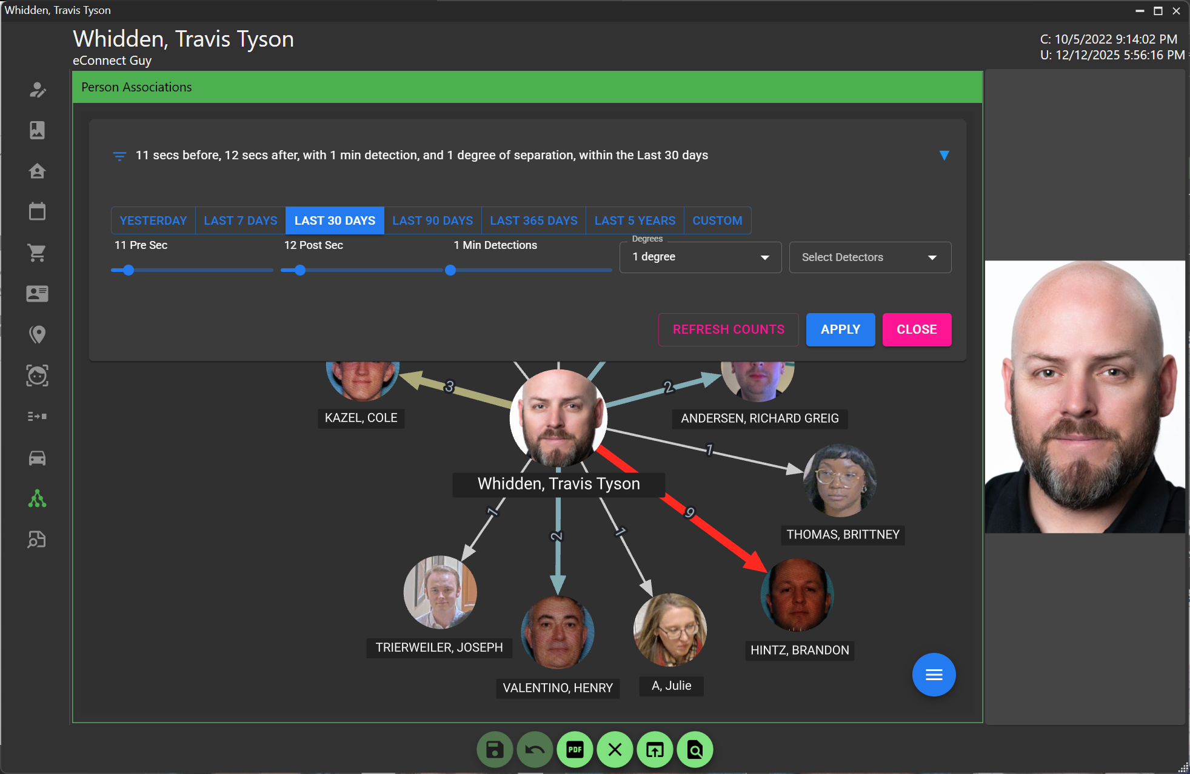Open the shopping cart sidebar icon

[x=37, y=253]
